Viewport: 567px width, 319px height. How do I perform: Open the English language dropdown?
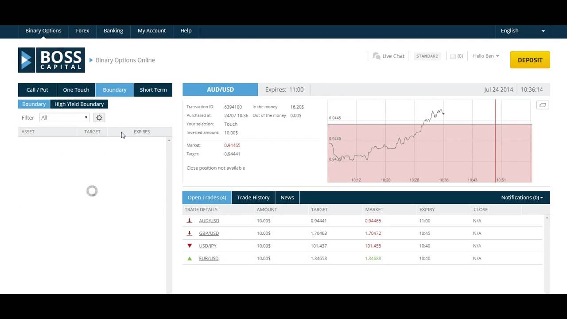click(523, 31)
